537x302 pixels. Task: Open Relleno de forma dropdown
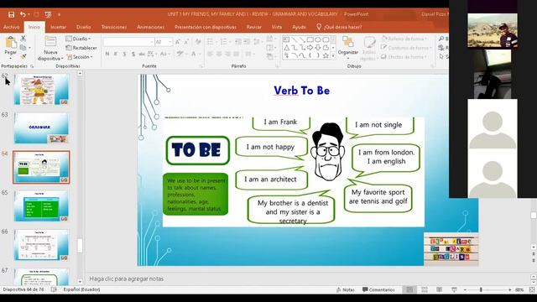(x=404, y=39)
